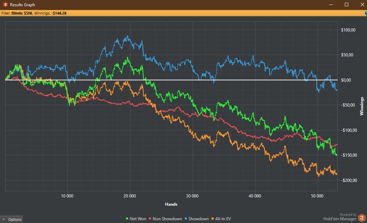Maximize the Results Graph window

[x=347, y=5]
